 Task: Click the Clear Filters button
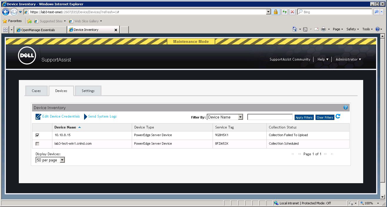325,117
